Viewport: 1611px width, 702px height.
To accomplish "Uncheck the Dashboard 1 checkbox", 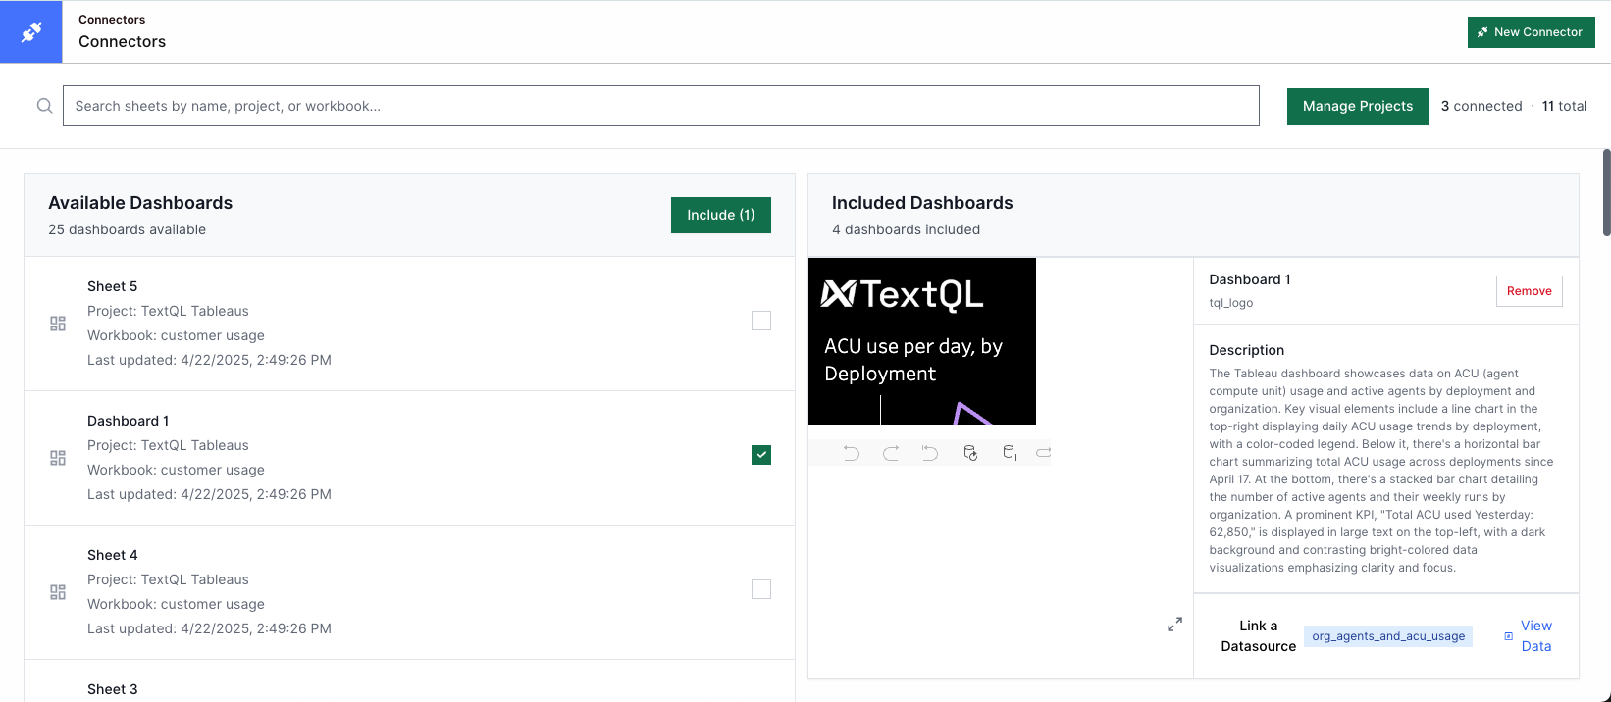I will click(x=761, y=455).
